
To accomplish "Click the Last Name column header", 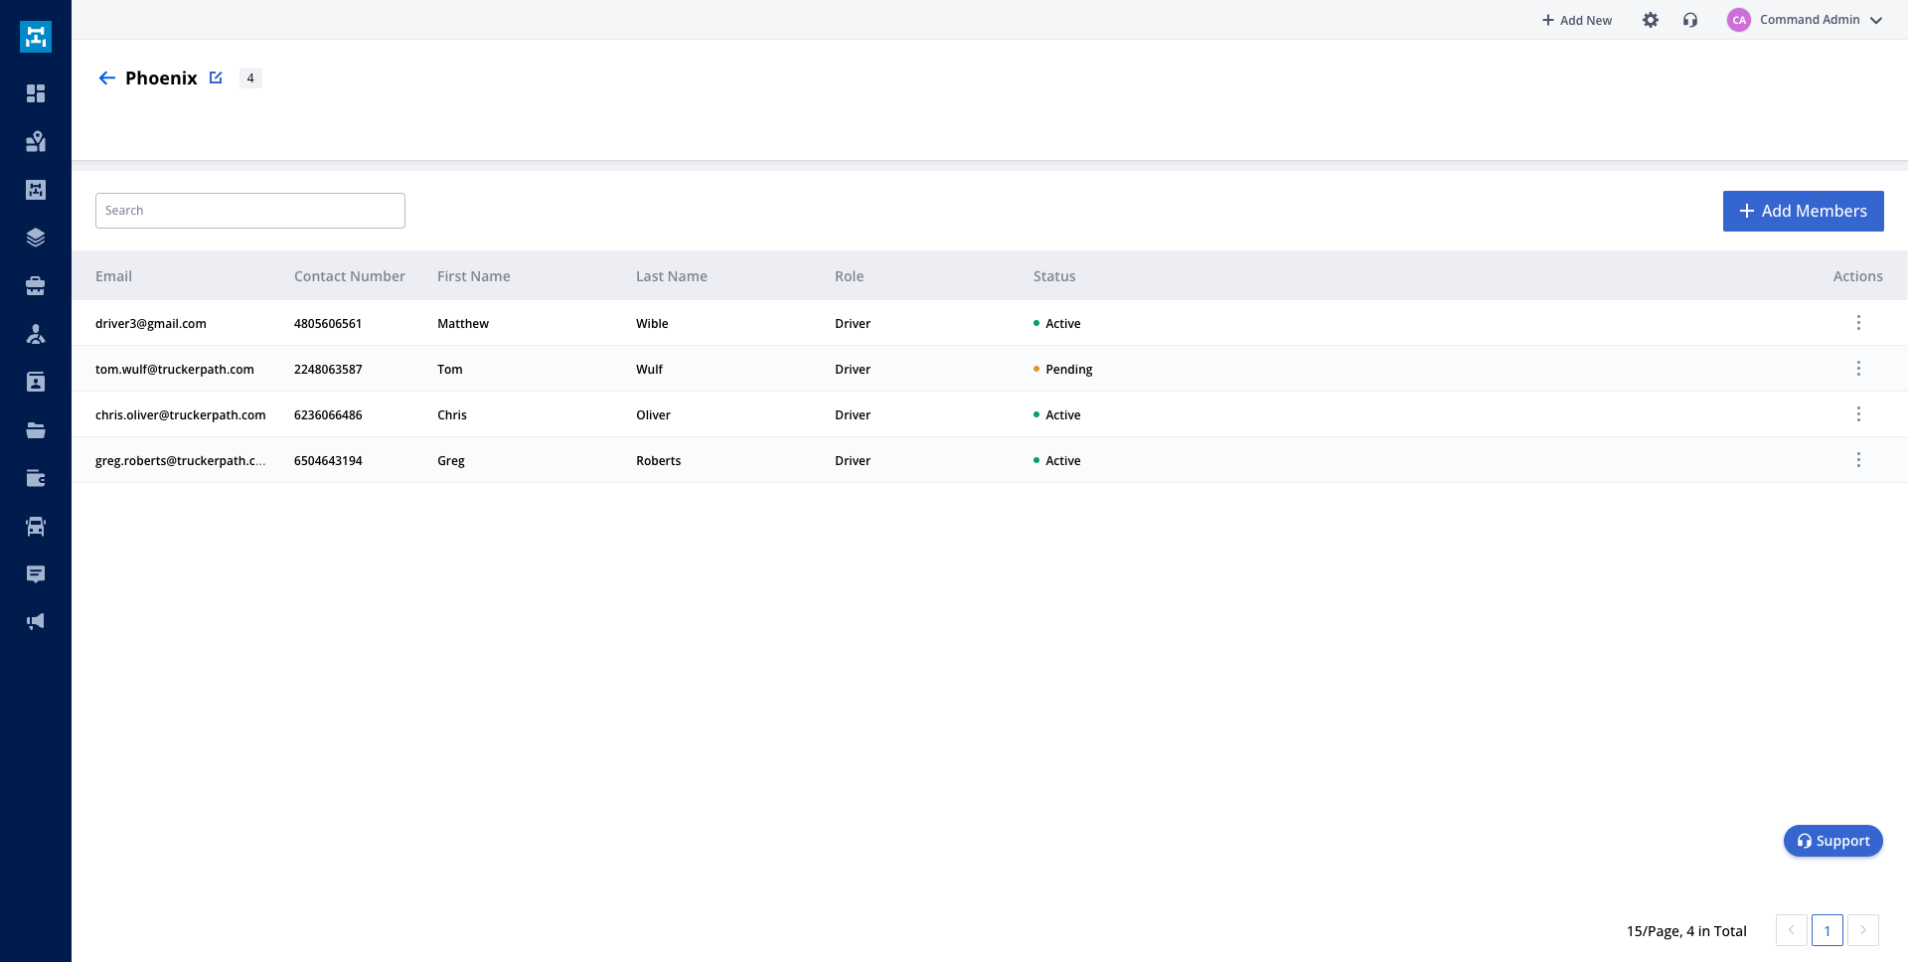I will coord(672,276).
